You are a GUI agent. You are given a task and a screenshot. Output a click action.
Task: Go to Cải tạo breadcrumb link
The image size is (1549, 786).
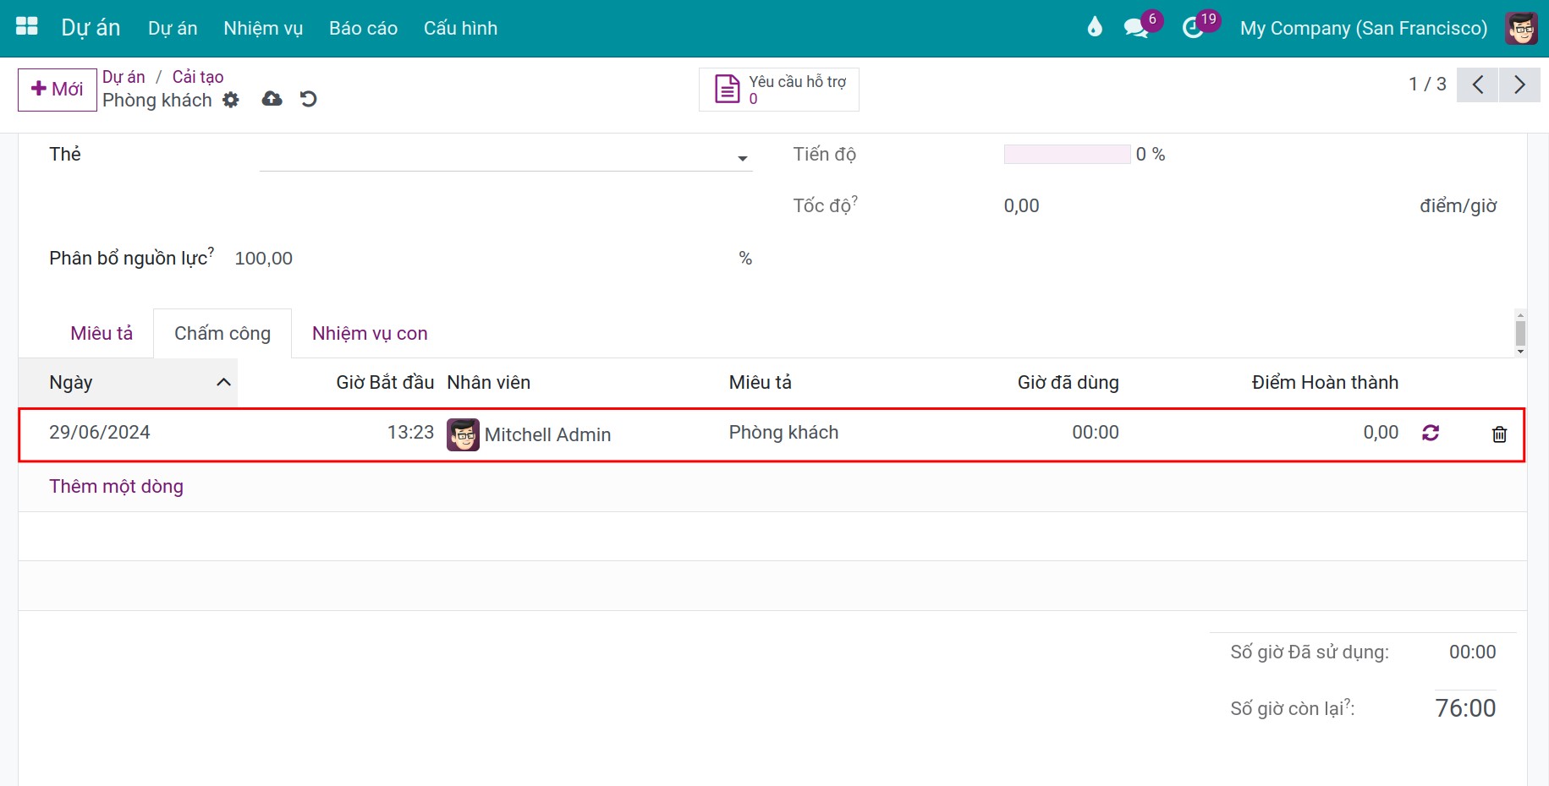[198, 77]
